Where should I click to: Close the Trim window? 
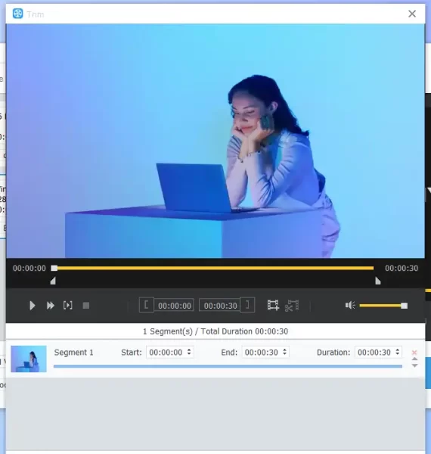coord(412,14)
